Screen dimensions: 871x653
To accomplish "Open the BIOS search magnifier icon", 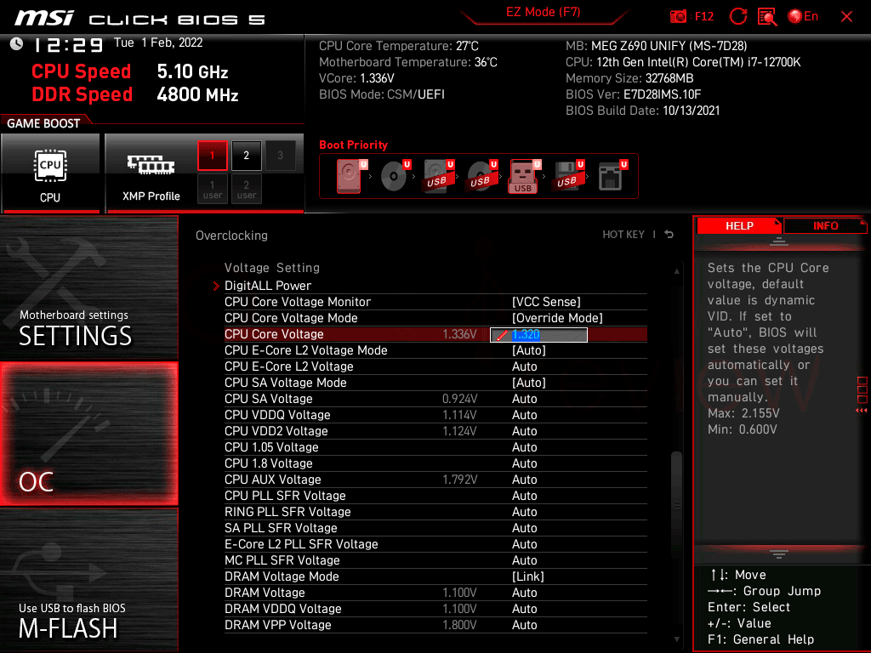I will click(x=767, y=17).
